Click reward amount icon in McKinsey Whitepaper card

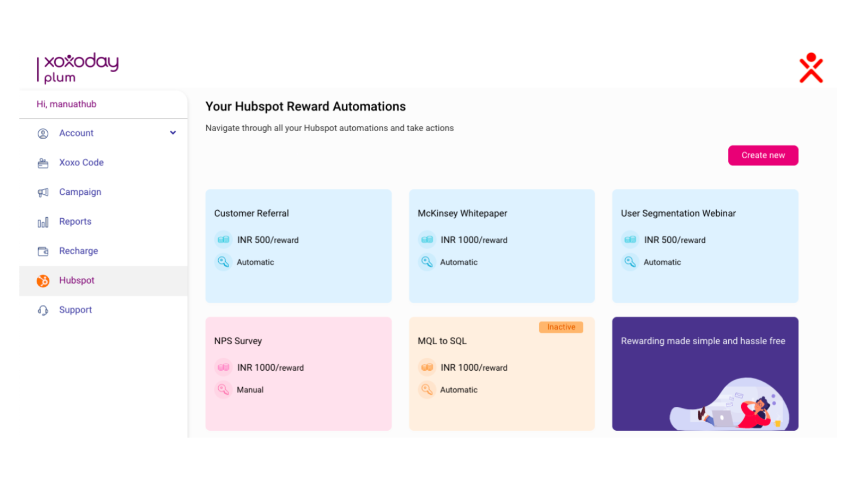tap(427, 240)
